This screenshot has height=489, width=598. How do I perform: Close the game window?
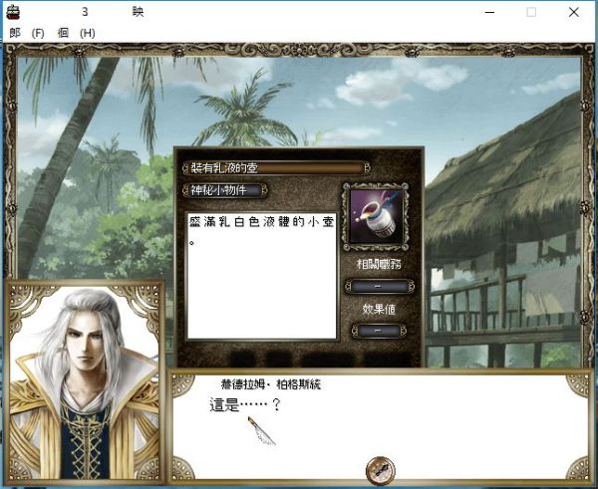click(x=574, y=12)
